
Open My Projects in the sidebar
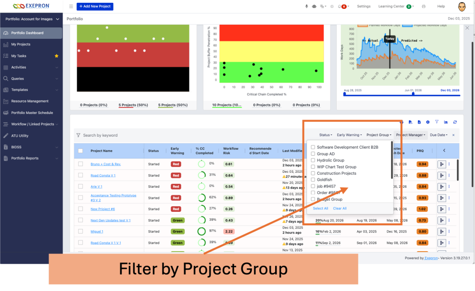(21, 44)
